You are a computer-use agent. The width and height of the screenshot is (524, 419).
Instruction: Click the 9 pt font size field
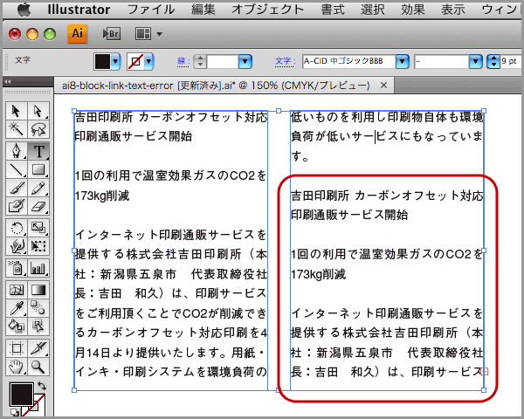pos(511,61)
